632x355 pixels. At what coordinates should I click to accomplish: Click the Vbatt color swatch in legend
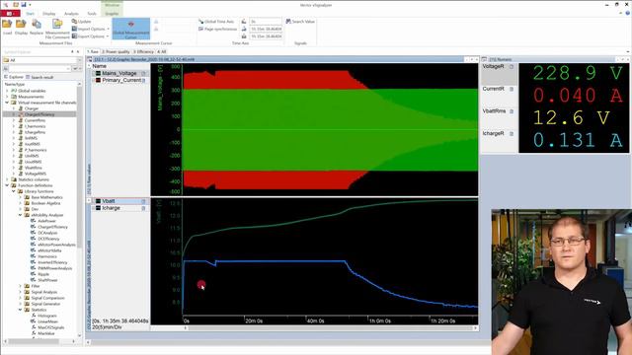pyautogui.click(x=98, y=201)
